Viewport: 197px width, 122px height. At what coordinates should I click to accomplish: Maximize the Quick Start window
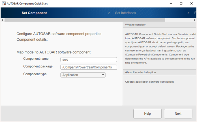click(x=181, y=4)
